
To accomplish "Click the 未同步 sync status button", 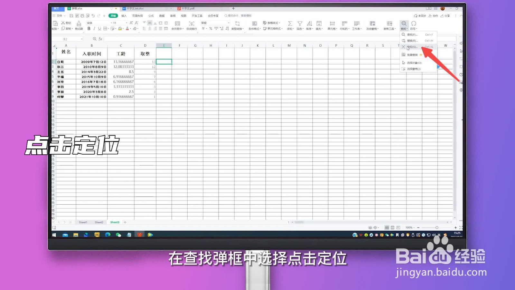I will tap(420, 15).
